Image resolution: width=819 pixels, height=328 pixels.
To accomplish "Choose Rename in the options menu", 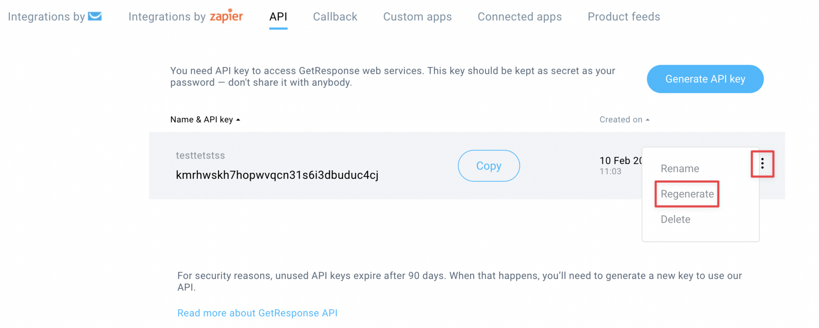I will click(x=680, y=168).
